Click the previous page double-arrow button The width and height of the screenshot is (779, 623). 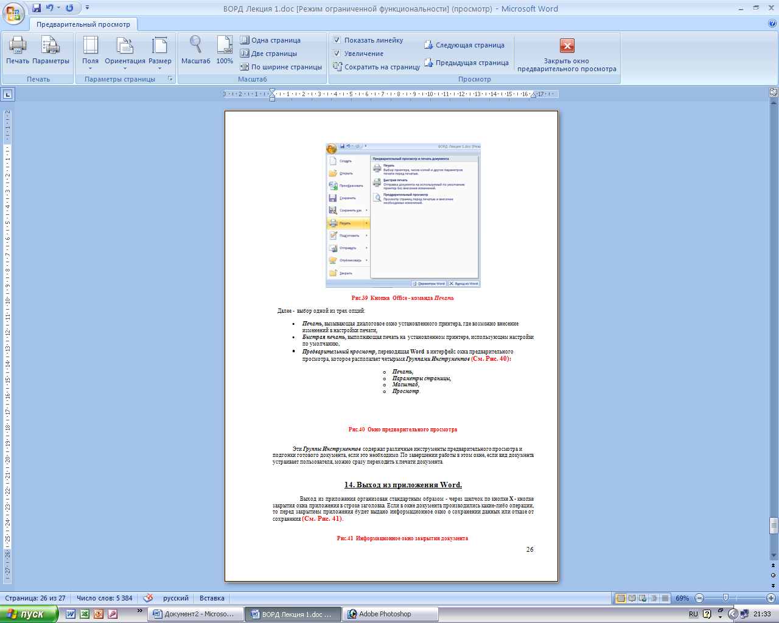774,566
